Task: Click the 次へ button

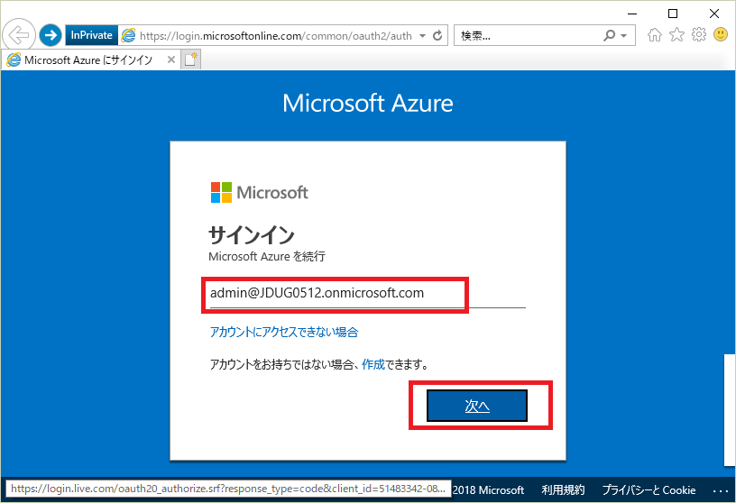Action: tap(477, 406)
